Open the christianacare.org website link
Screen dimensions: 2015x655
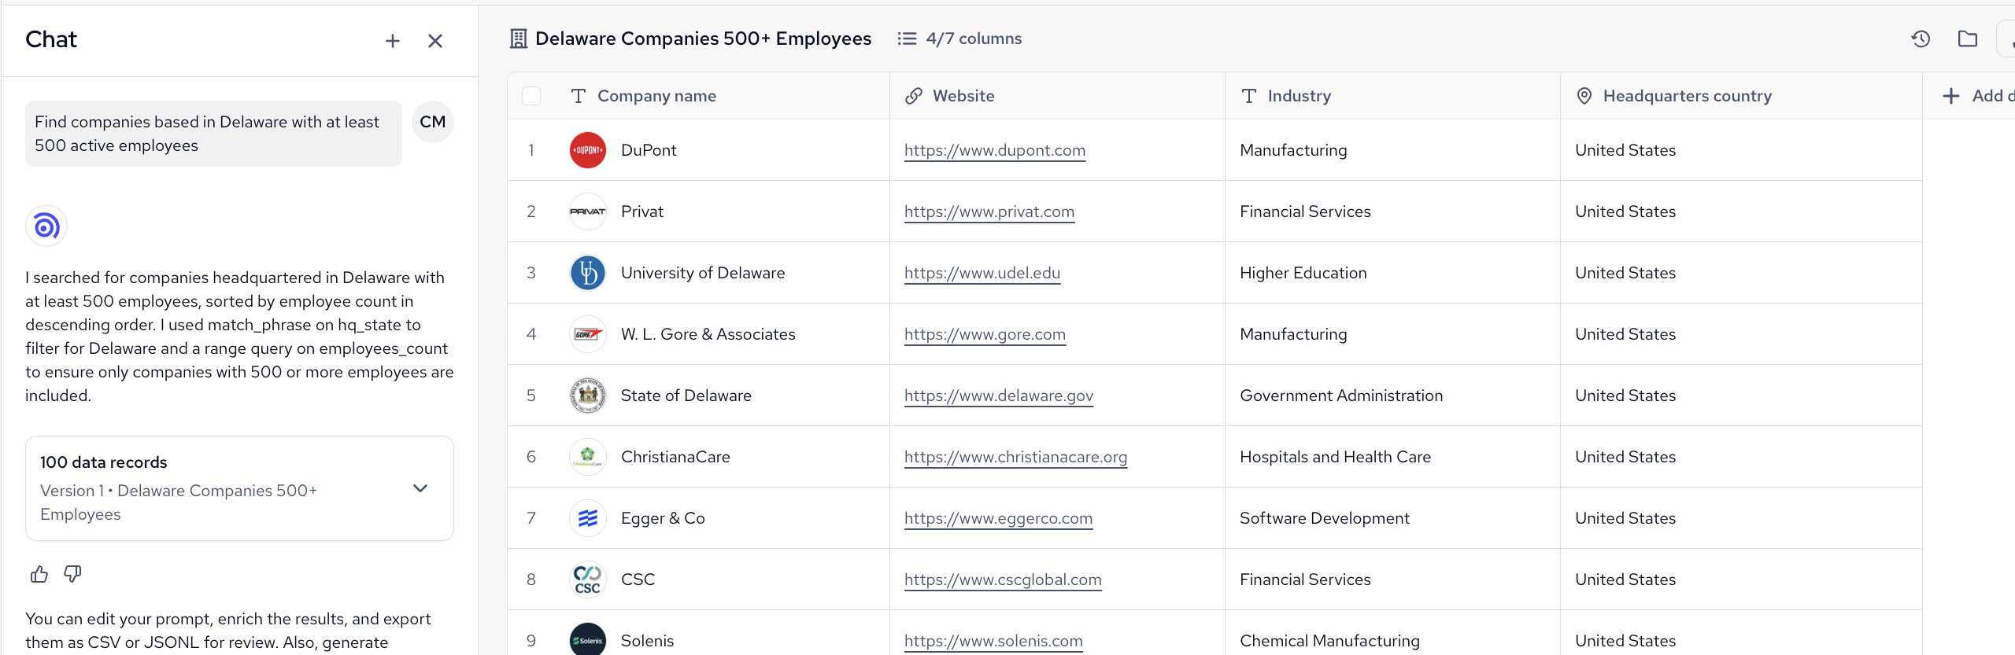(x=1015, y=457)
